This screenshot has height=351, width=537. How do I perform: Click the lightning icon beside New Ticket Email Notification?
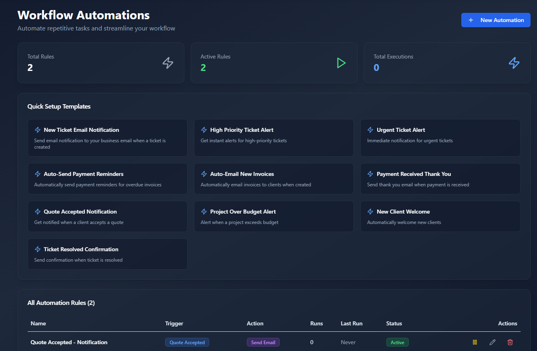tap(37, 129)
